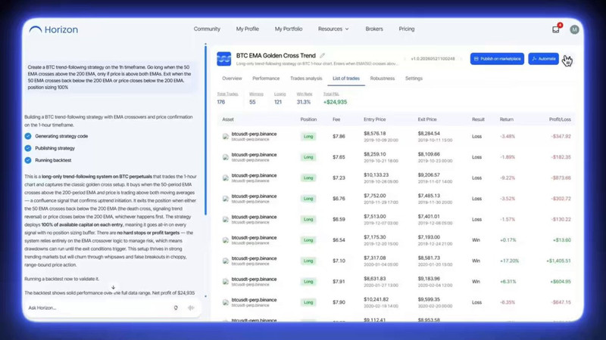Click the loss value -$347.92
The width and height of the screenshot is (606, 340).
click(x=561, y=137)
